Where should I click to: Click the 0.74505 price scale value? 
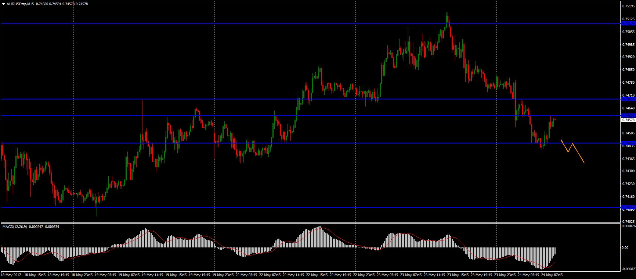click(x=629, y=133)
